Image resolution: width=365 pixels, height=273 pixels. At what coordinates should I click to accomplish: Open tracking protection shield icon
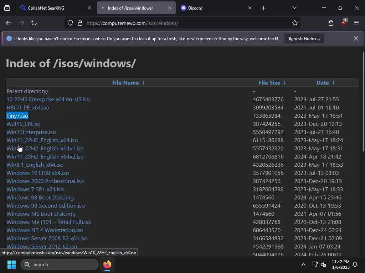(x=70, y=23)
